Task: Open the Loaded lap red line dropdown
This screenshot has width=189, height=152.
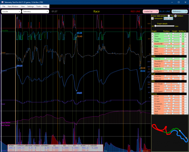Action: pos(151,11)
